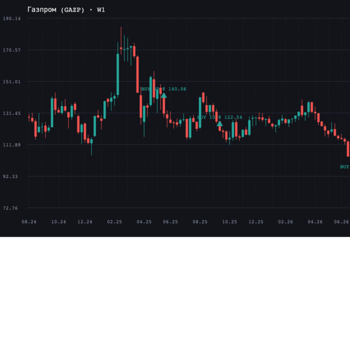
Task: Click the last red candle at chart's right edge
Action: pyautogui.click(x=348, y=149)
